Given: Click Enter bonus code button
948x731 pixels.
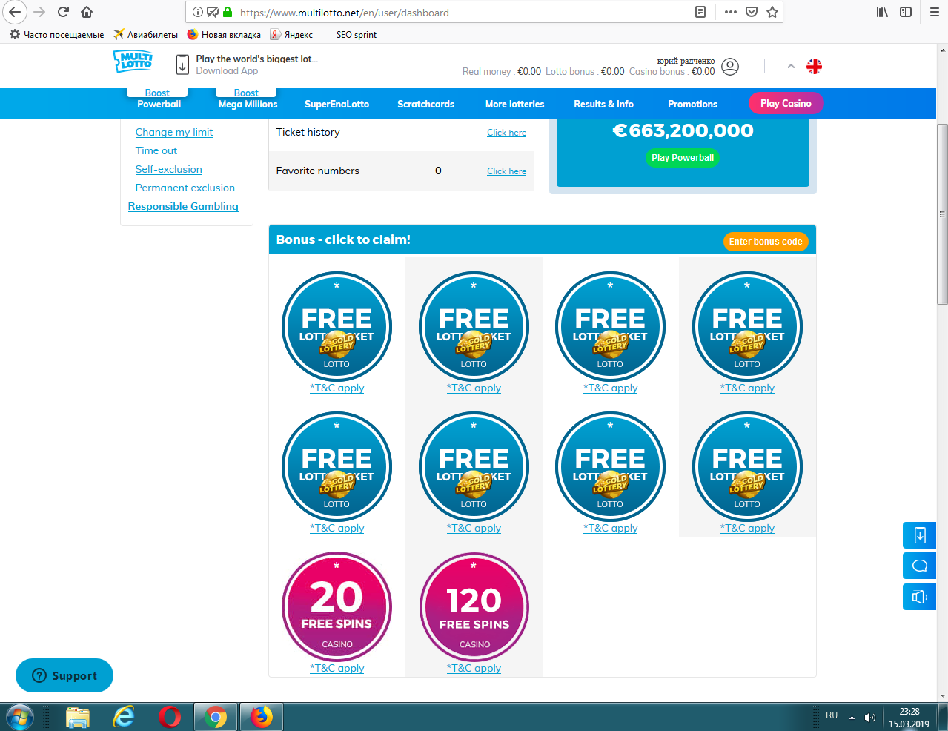Looking at the screenshot, I should point(765,242).
